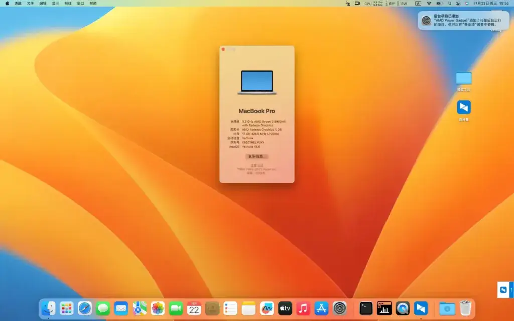This screenshot has width=514, height=321.
Task: Open the Messages app icon
Action: pyautogui.click(x=103, y=308)
